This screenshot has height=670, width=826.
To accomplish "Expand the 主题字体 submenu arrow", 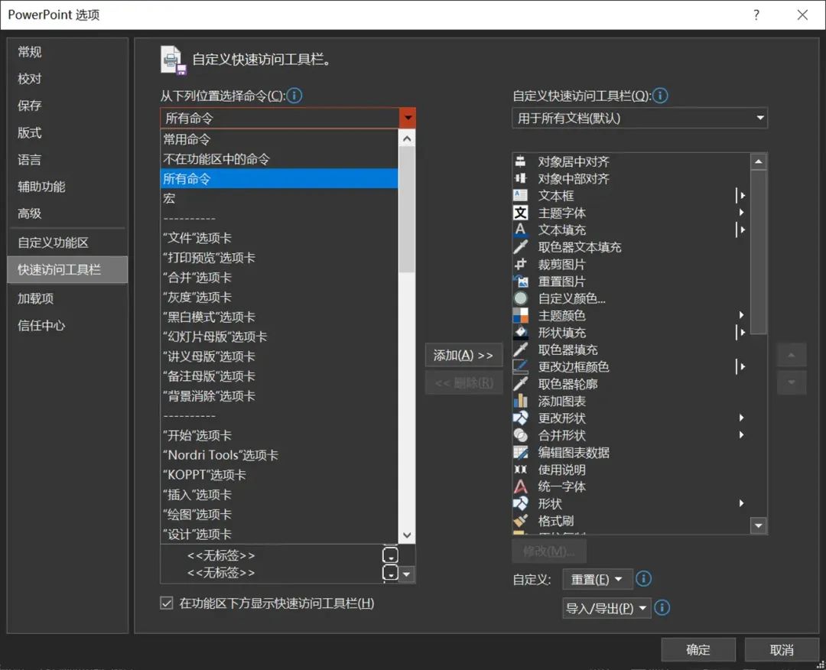I will (741, 213).
